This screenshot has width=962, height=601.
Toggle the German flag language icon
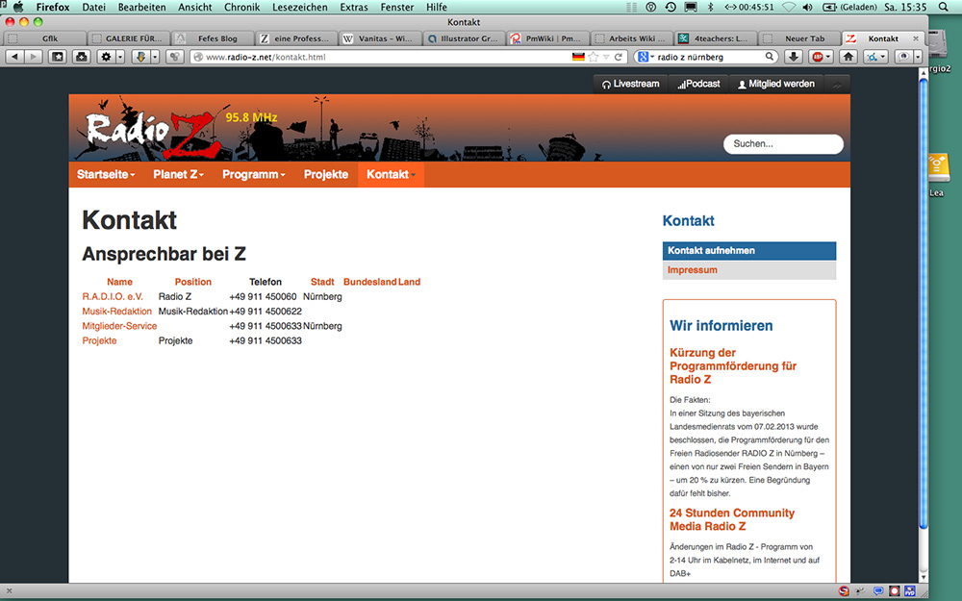[578, 57]
